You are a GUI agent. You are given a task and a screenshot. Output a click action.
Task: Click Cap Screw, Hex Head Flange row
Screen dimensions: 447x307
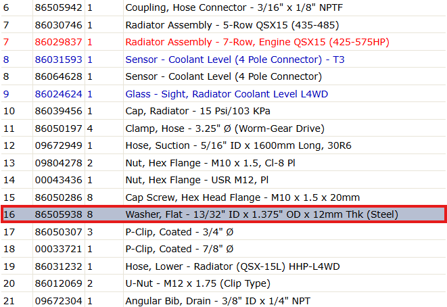pos(223,197)
